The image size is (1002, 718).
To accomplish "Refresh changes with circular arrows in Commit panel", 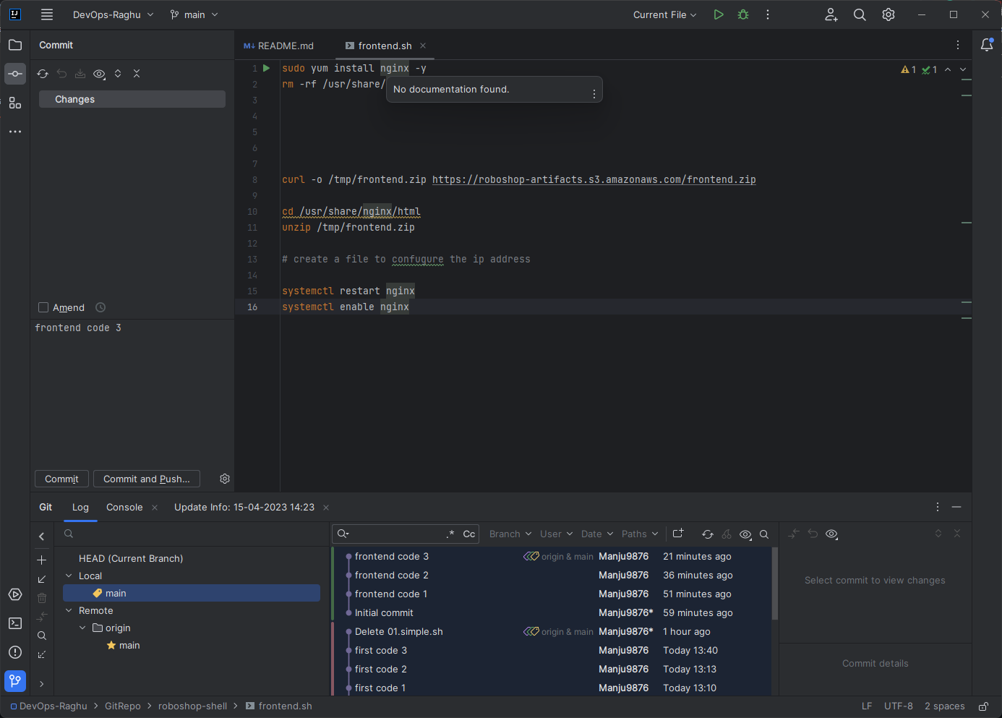I will pyautogui.click(x=42, y=73).
